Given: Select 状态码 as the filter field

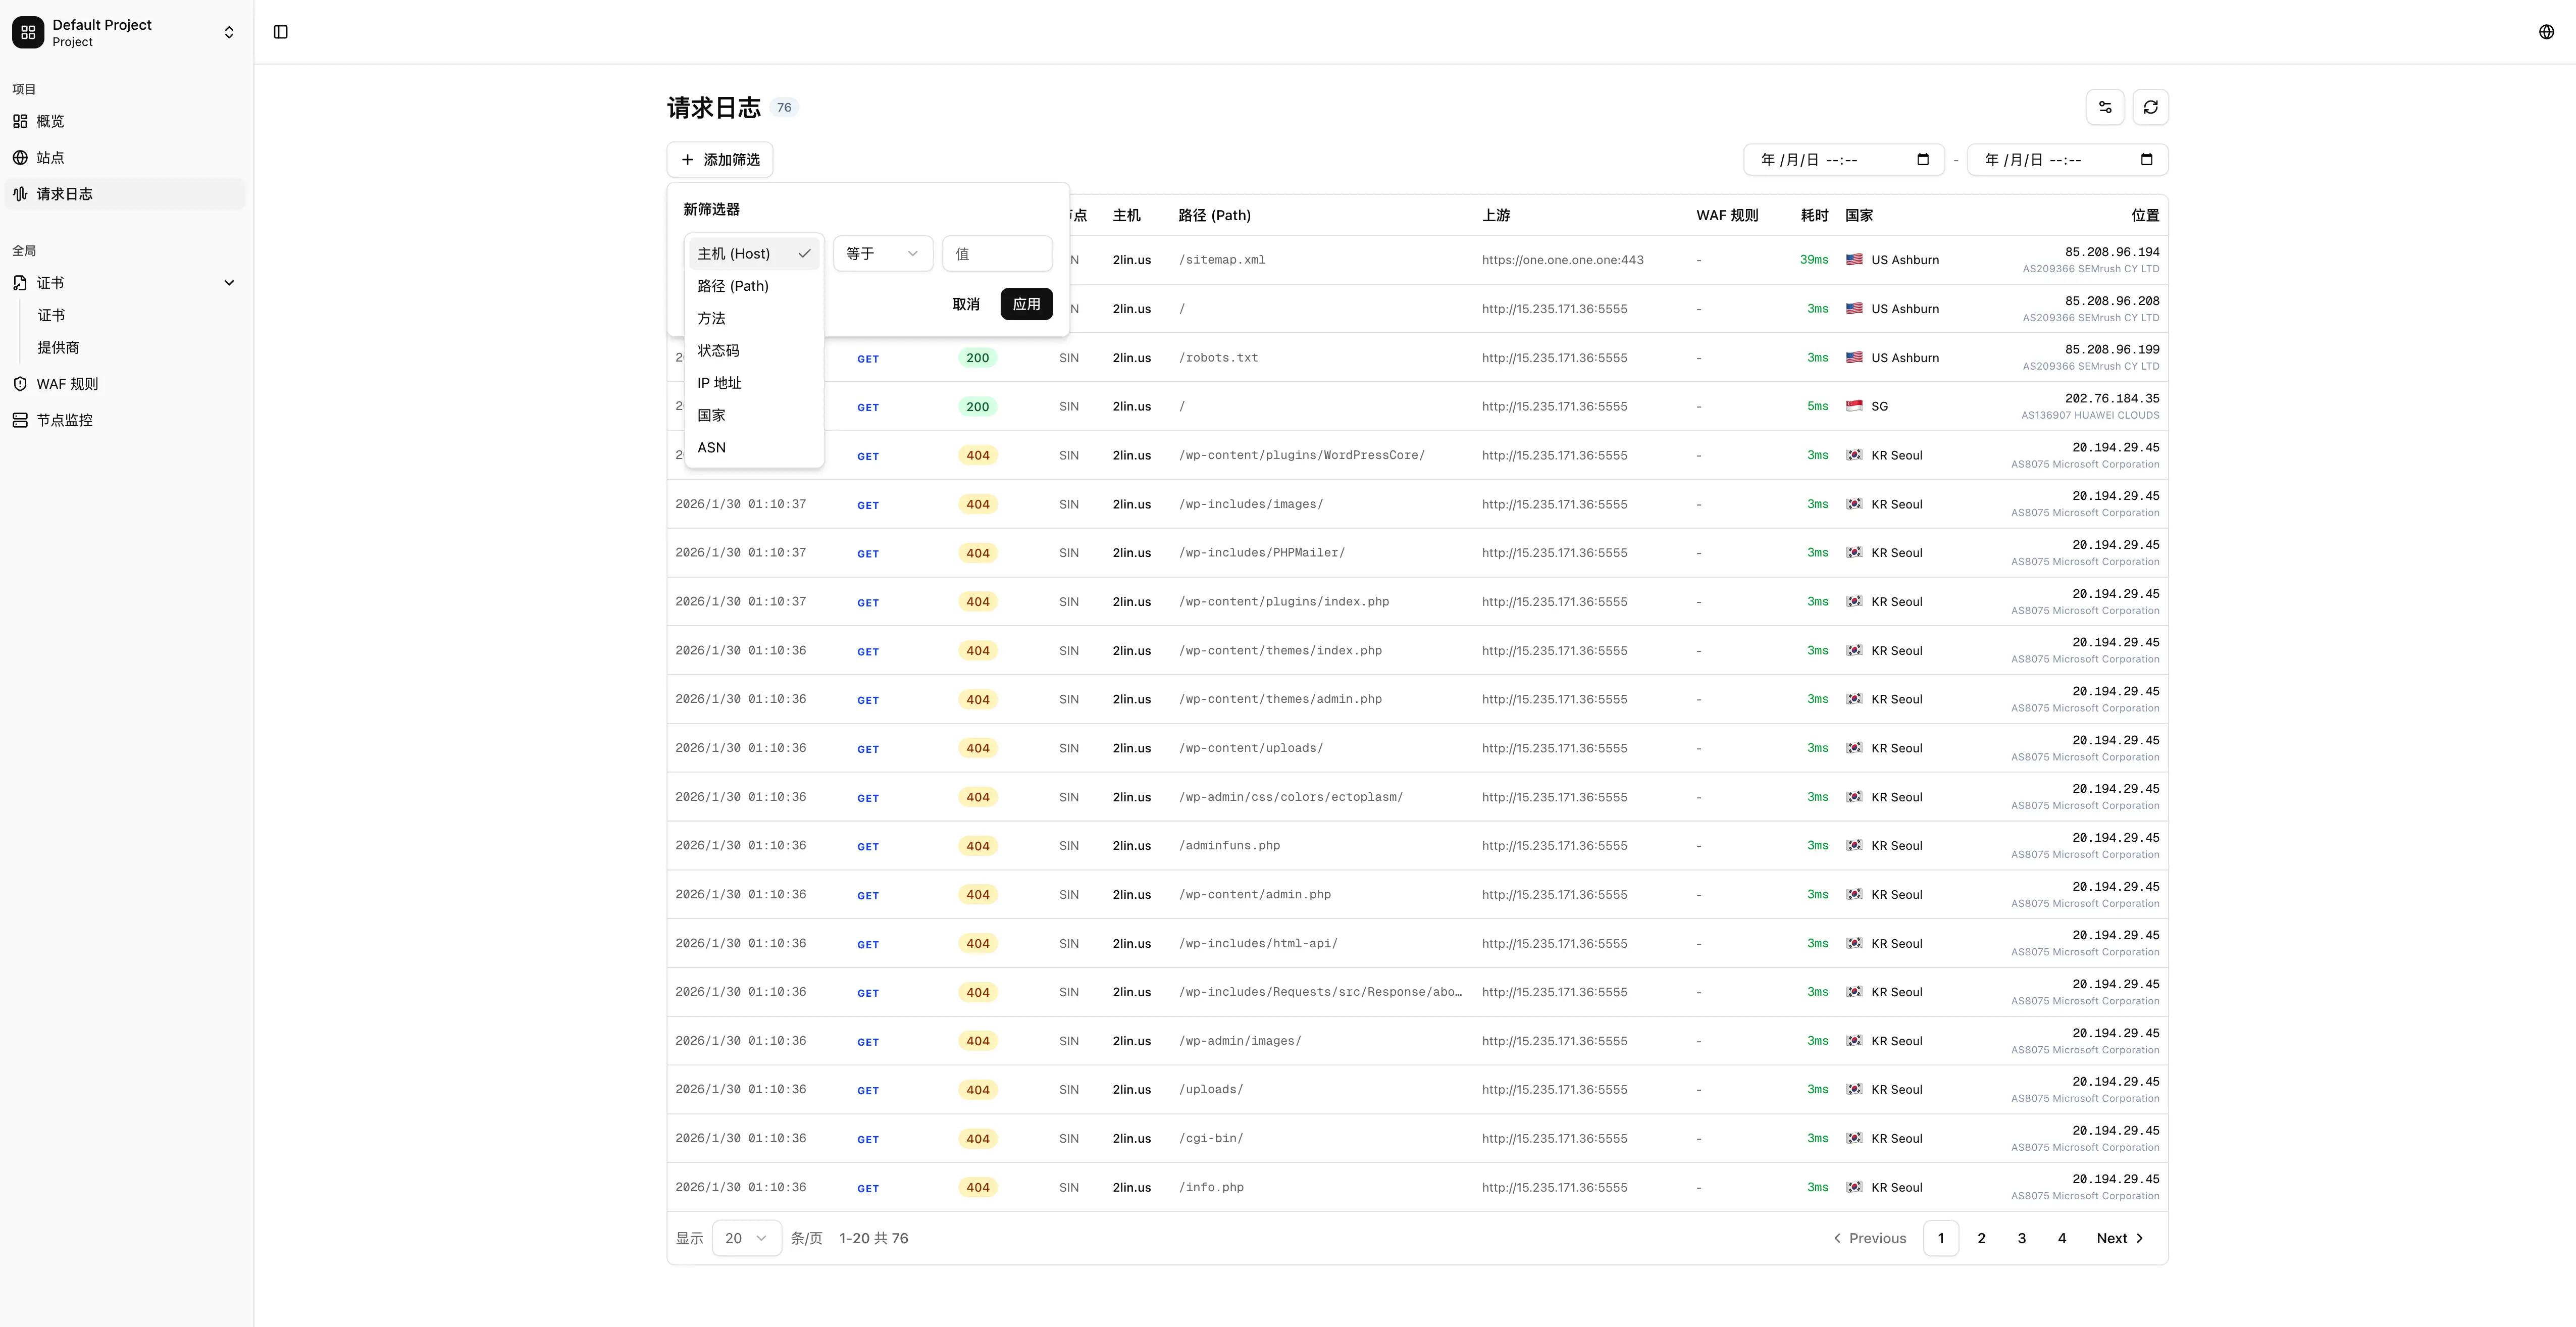Looking at the screenshot, I should (718, 350).
